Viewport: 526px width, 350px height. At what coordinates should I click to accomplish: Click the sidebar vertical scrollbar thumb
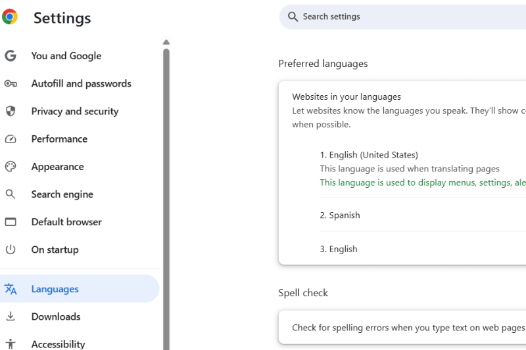click(x=166, y=197)
